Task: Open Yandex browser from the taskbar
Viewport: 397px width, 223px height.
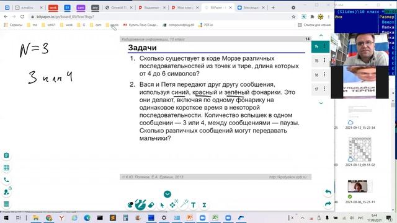Action: [61, 217]
